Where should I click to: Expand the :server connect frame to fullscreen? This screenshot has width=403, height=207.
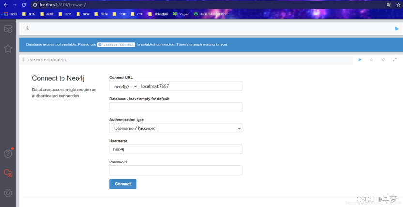coord(394,60)
